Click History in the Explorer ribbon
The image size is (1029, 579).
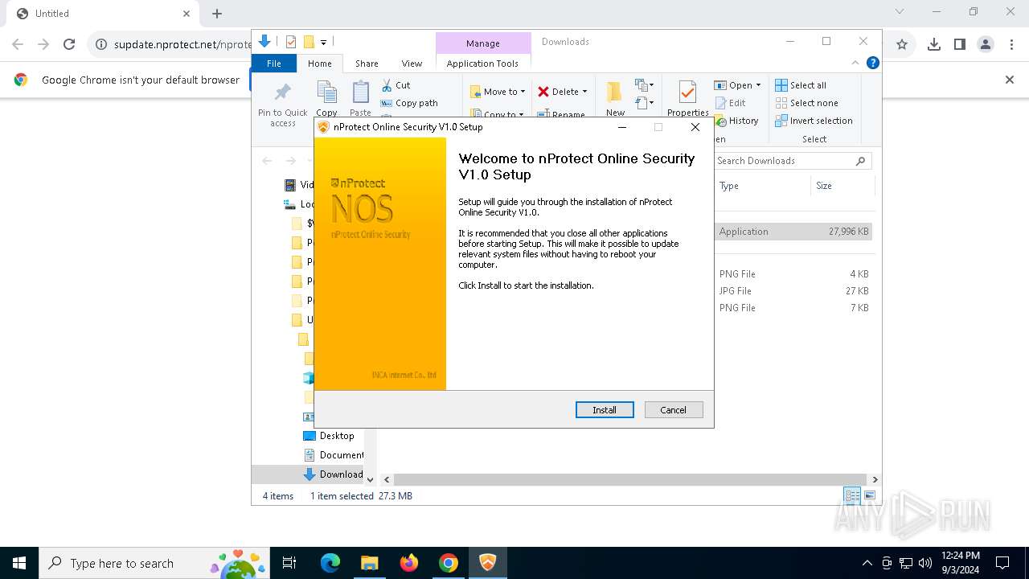point(736,121)
